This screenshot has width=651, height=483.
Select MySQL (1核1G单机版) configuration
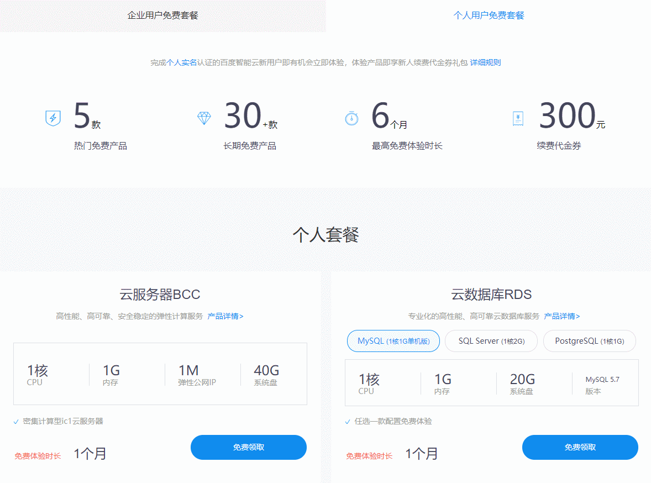393,341
